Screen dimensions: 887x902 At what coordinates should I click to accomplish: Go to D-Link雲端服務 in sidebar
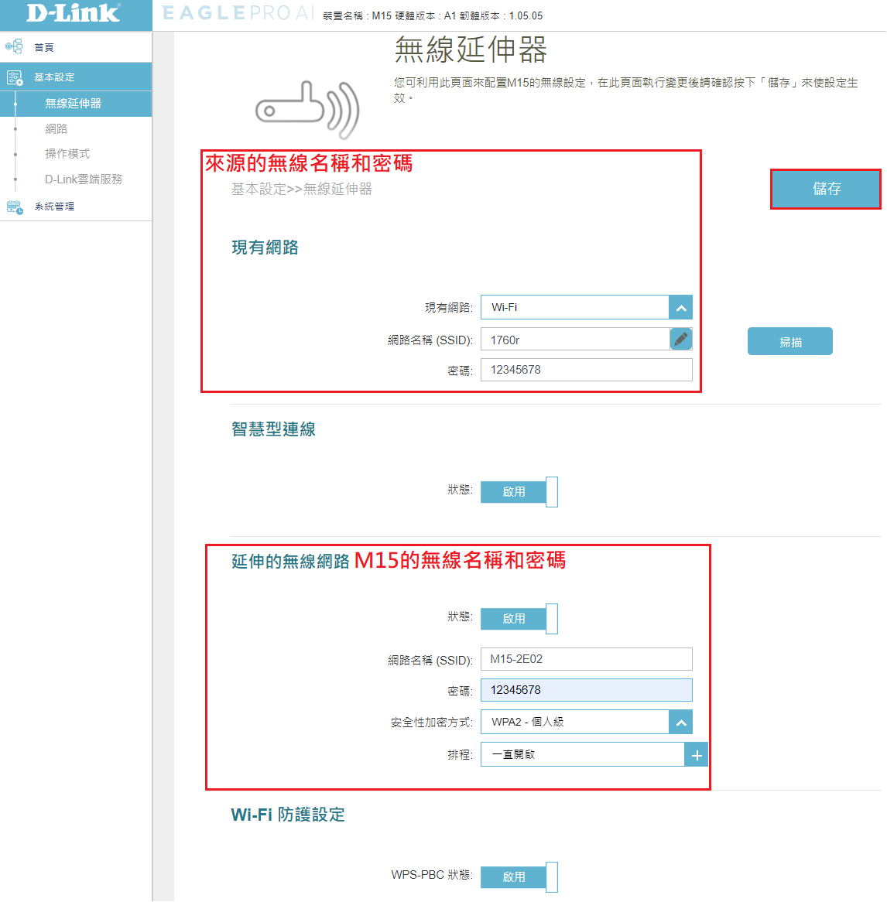tap(84, 179)
